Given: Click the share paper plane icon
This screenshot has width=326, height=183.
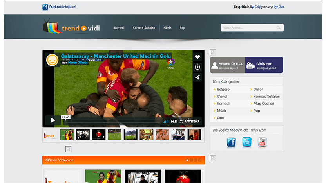Looking at the screenshot, I should pyautogui.click(x=197, y=77).
